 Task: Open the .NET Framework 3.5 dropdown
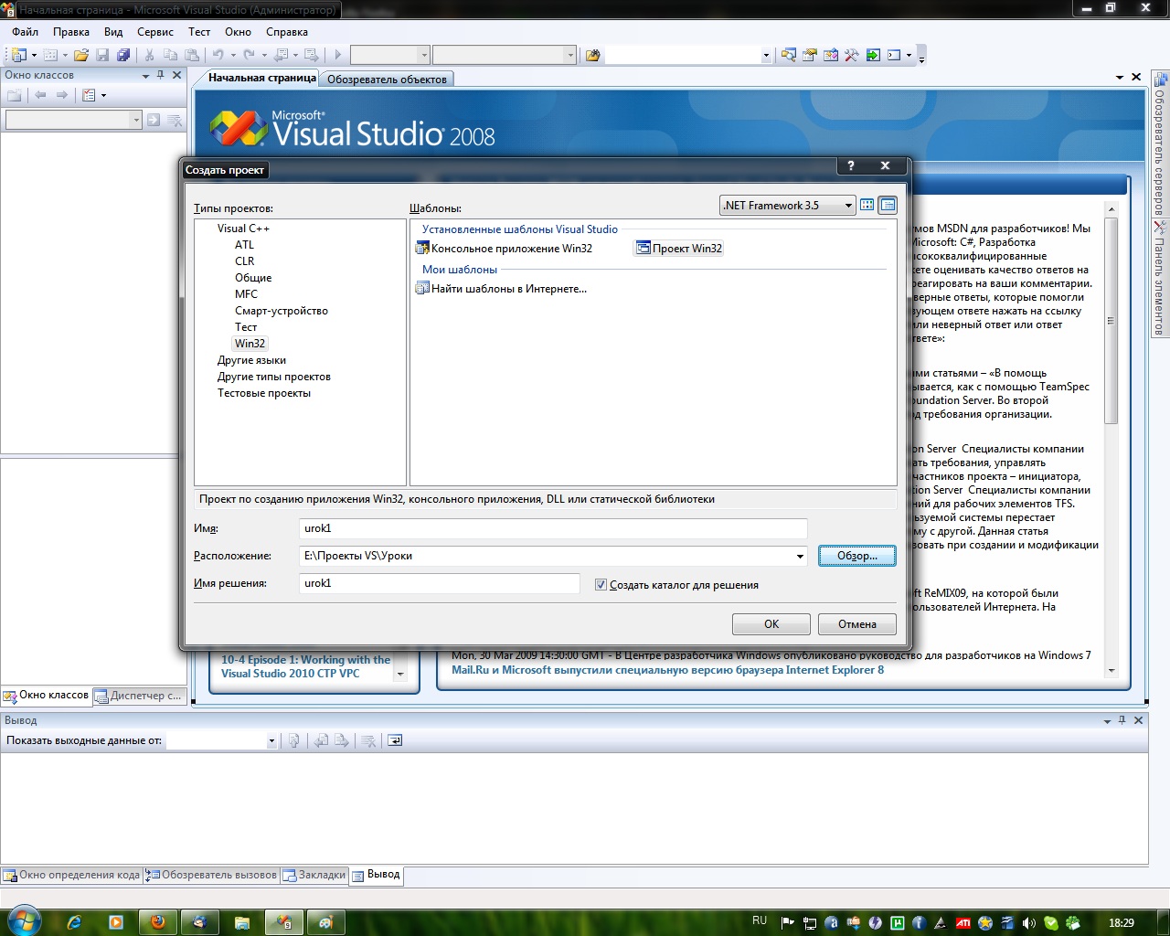788,206
